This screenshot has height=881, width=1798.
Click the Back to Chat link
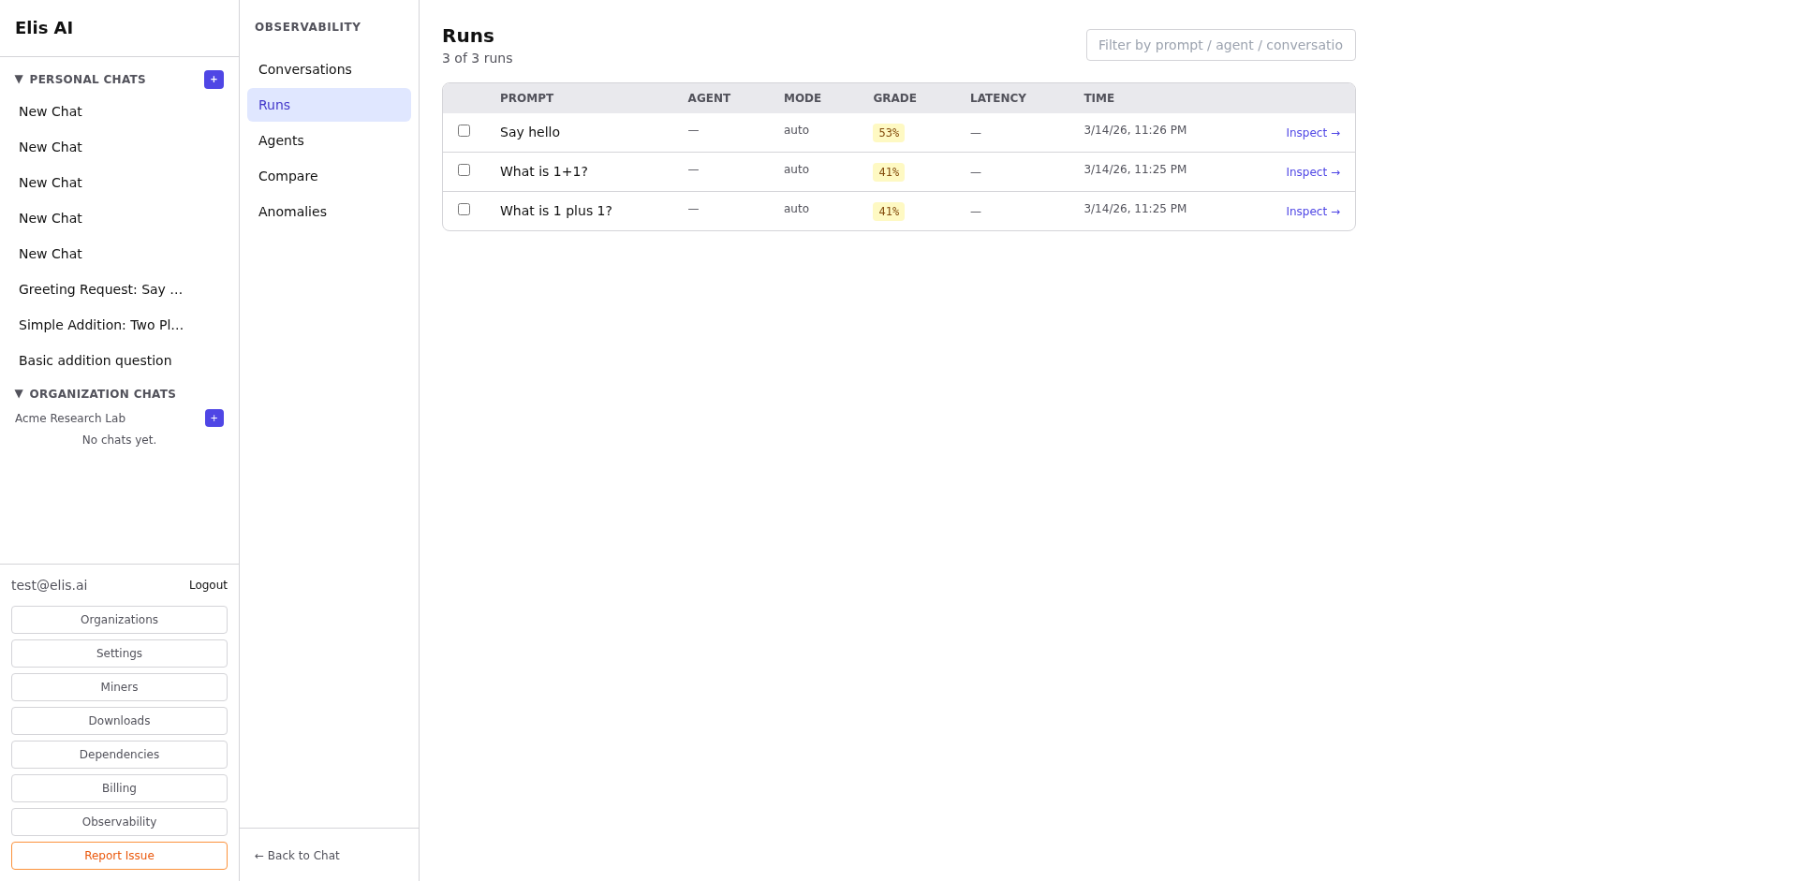[x=296, y=855]
